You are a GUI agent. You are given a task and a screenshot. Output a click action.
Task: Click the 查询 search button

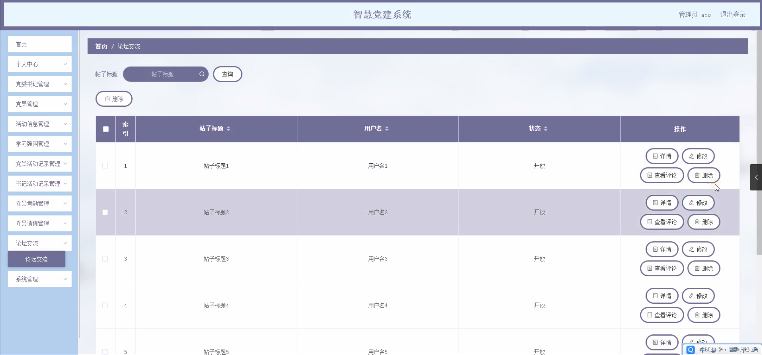227,74
